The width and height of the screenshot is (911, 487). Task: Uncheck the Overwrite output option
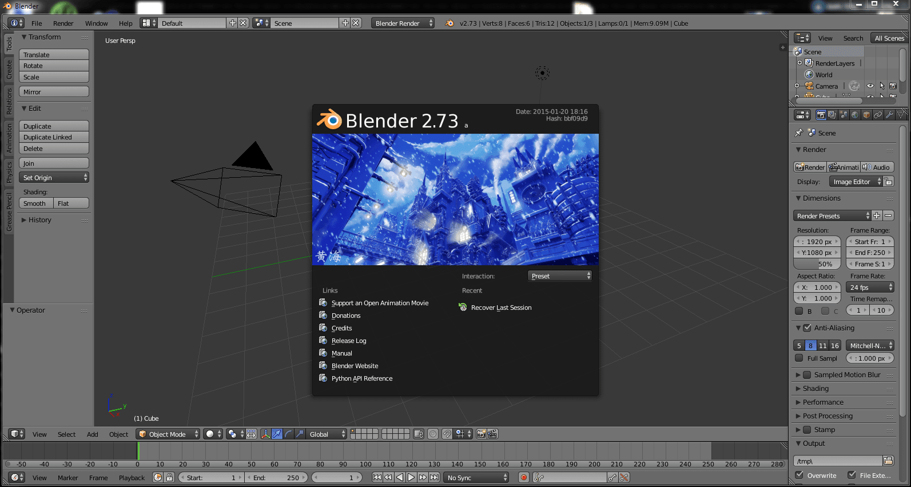click(799, 475)
